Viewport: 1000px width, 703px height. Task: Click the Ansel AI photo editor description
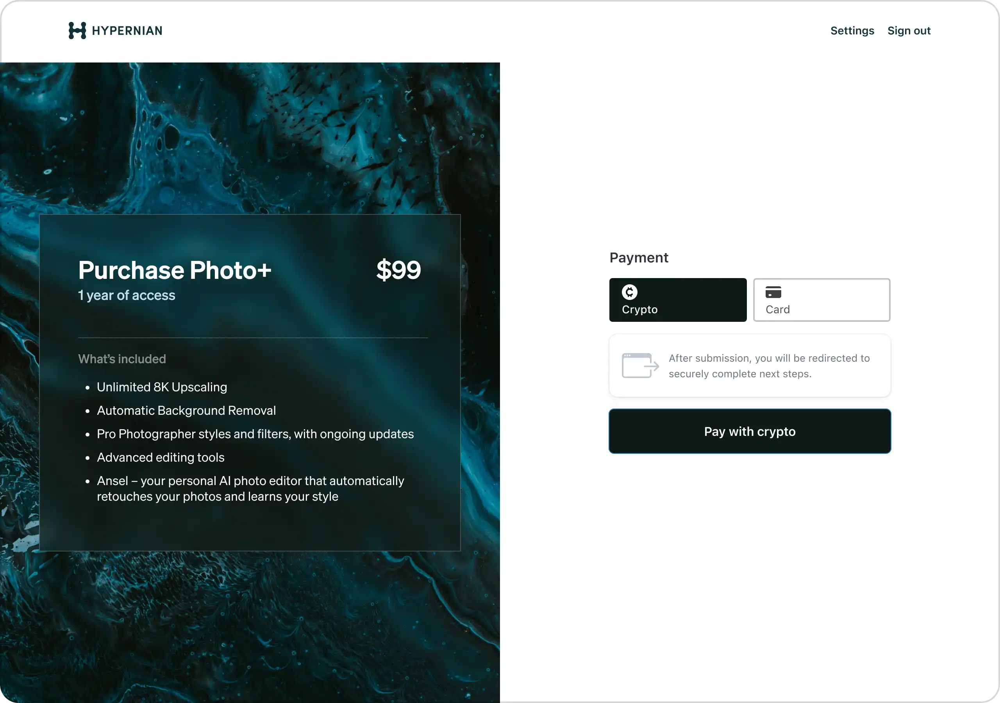(250, 489)
